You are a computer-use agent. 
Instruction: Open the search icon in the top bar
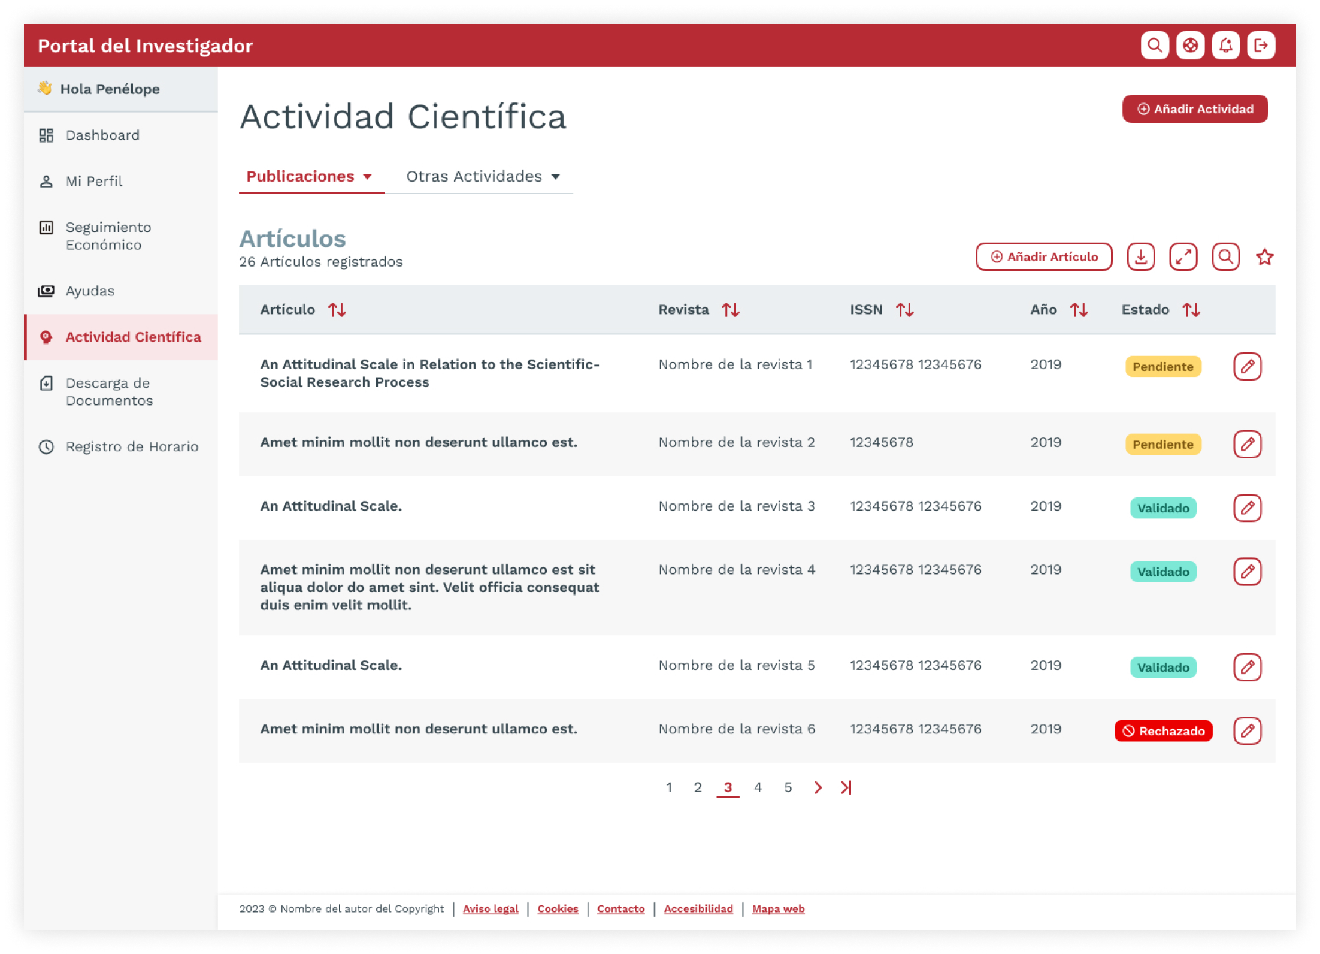click(1155, 45)
